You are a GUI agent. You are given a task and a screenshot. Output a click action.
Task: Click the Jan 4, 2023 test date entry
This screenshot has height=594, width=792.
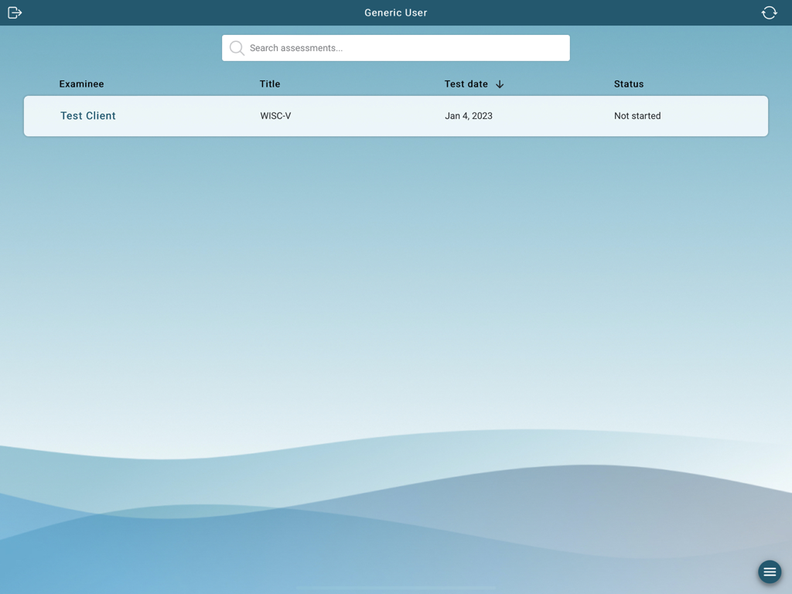click(469, 115)
